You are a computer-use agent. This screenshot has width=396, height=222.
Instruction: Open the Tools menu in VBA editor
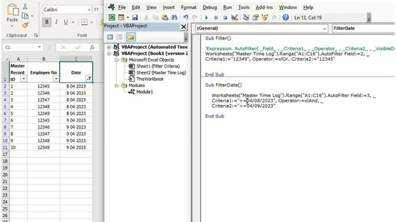(x=243, y=7)
